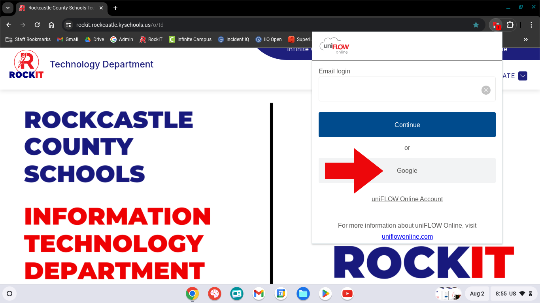The width and height of the screenshot is (540, 303).
Task: Open the teal news-card app on the shelf
Action: click(x=237, y=294)
